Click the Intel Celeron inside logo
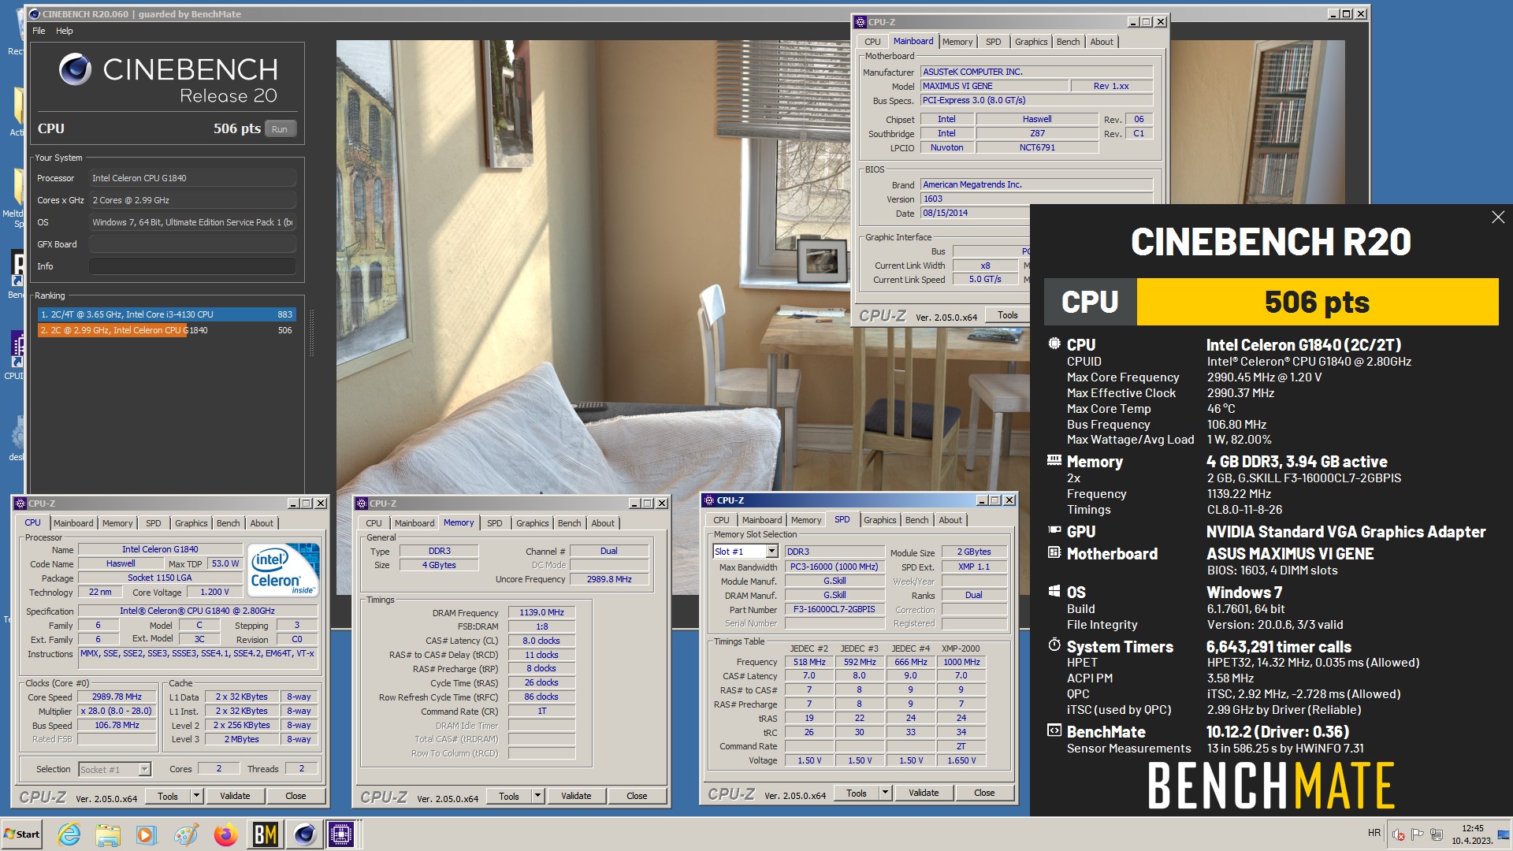The image size is (1513, 851). tap(284, 570)
